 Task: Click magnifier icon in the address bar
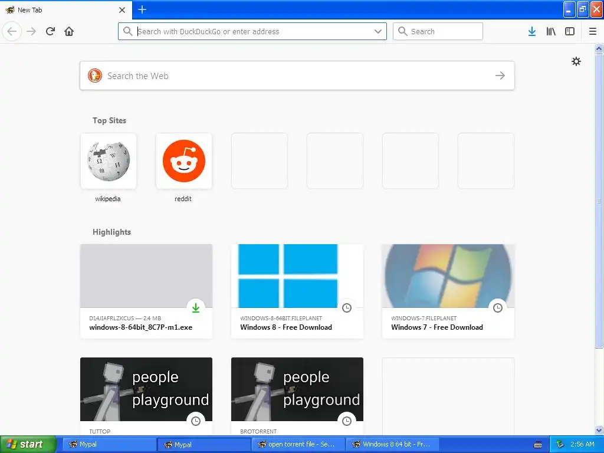pos(127,31)
